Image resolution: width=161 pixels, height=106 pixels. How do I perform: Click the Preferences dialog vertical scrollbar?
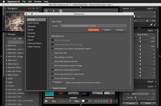[131, 52]
